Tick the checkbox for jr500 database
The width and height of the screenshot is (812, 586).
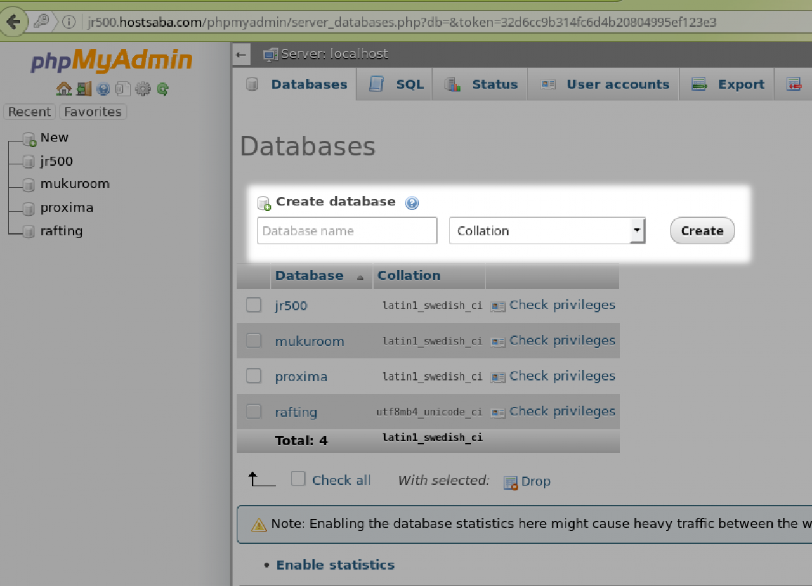coord(254,305)
